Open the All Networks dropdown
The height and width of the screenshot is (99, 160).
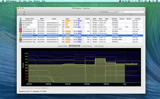point(108,12)
